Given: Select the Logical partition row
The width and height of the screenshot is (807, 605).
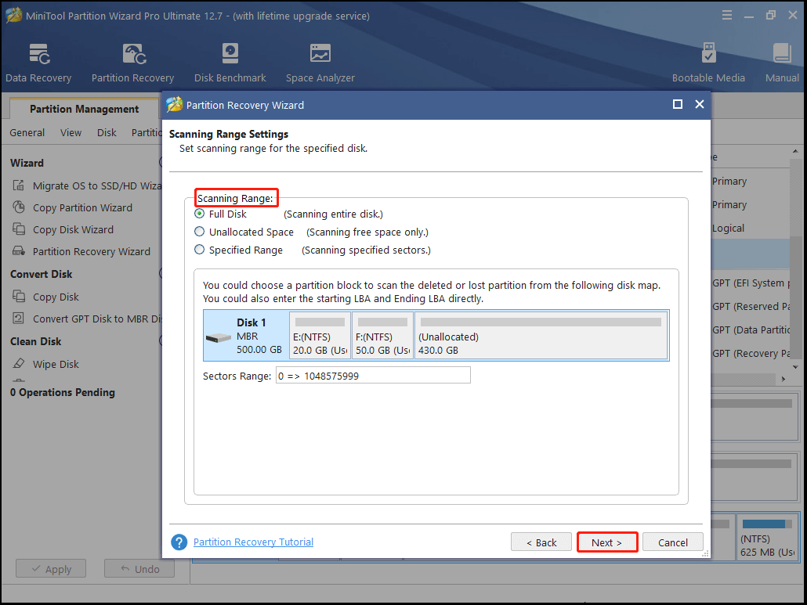Looking at the screenshot, I should point(751,229).
